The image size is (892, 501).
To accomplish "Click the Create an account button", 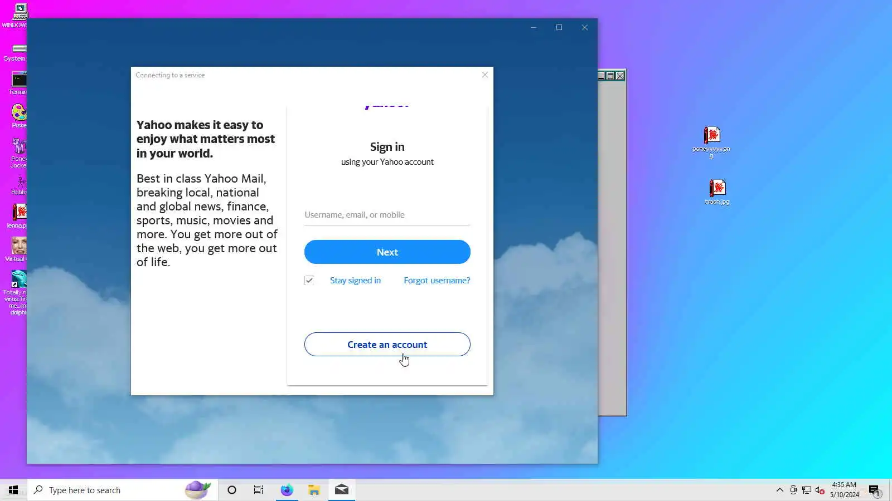I will (x=387, y=345).
